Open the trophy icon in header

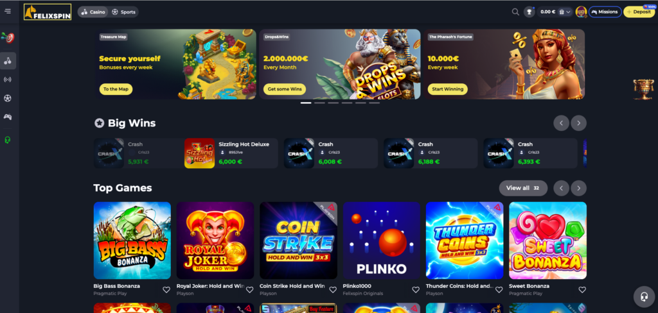coord(529,12)
